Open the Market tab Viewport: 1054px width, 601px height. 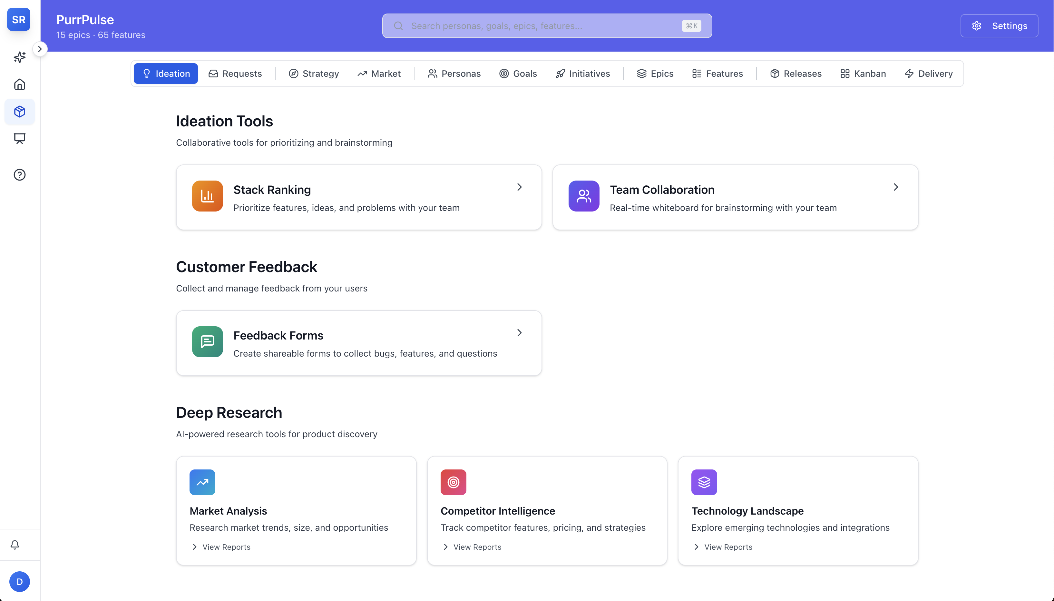[379, 74]
